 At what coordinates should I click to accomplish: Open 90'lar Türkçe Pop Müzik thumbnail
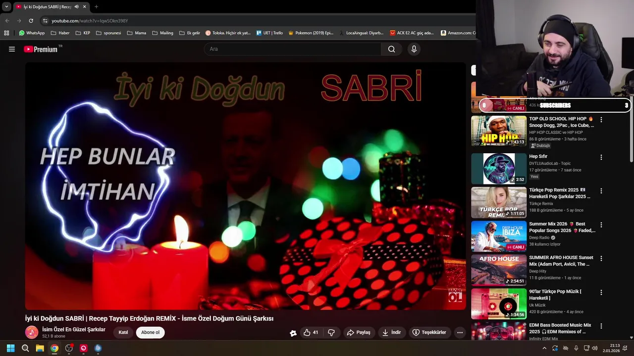(499, 304)
